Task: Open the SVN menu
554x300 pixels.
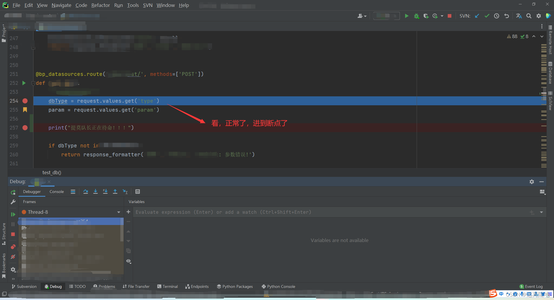Action: [x=148, y=5]
